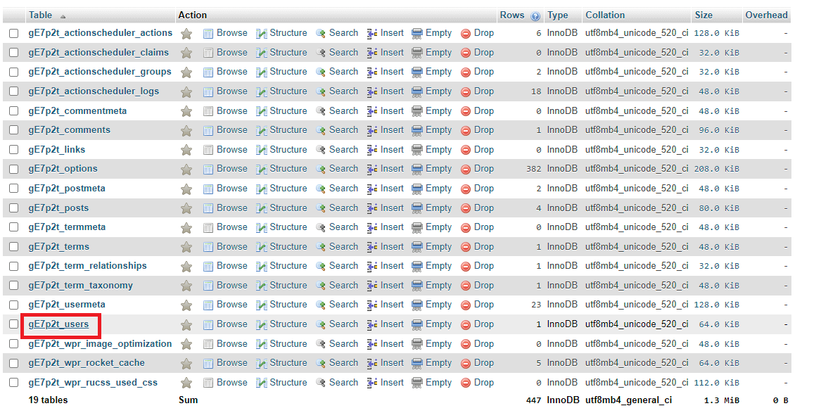Open the Rows help icon in header
This screenshot has height=413, width=821.
click(x=535, y=15)
